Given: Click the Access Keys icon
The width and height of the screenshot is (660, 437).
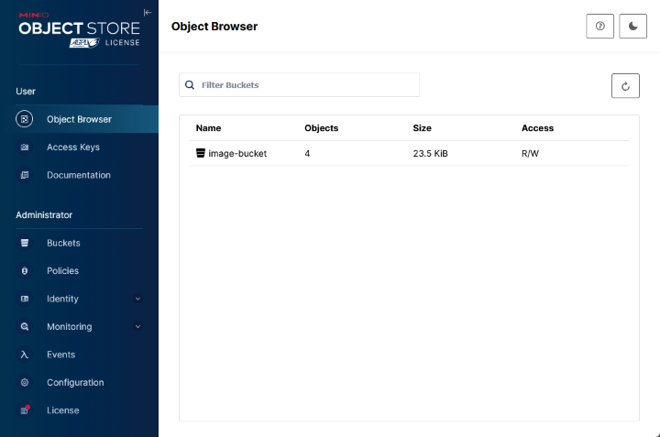Looking at the screenshot, I should tap(26, 147).
